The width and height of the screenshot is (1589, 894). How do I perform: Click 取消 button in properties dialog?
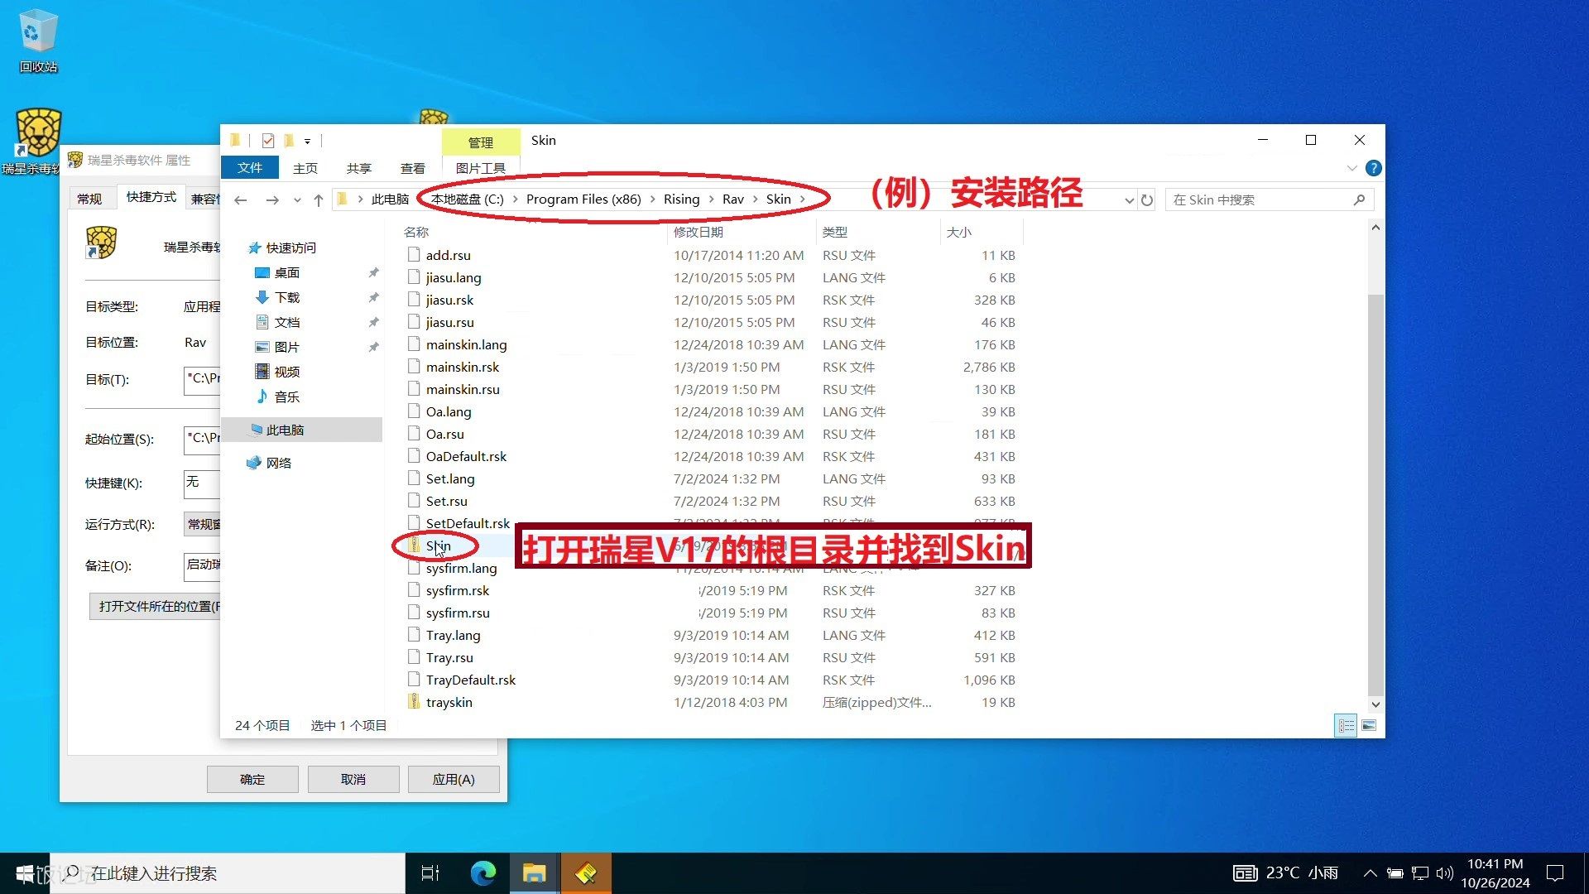[353, 779]
